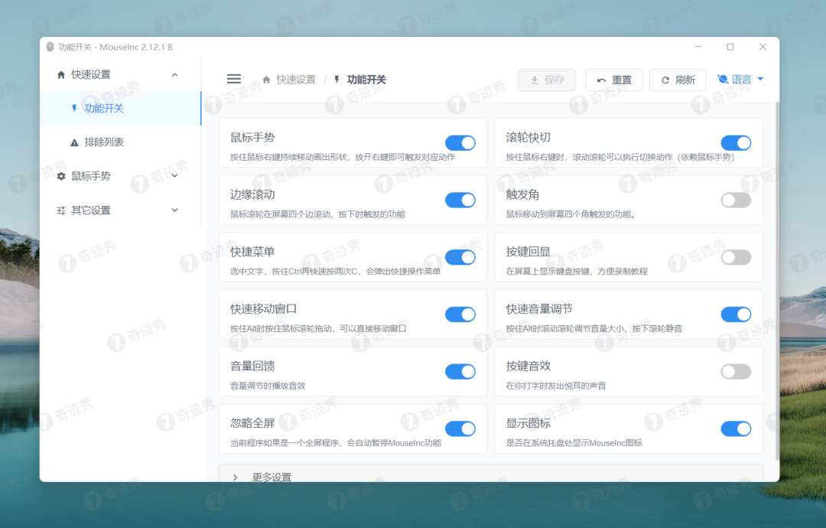Expand the 更多设置 section
Image resolution: width=826 pixels, height=528 pixels.
[491, 474]
